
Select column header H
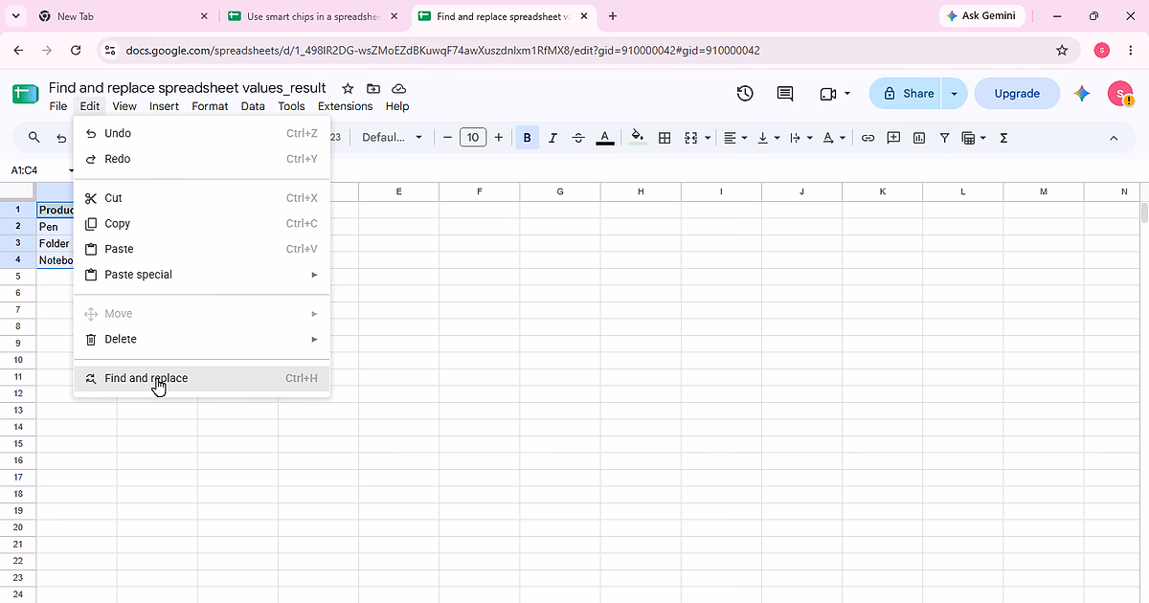[x=641, y=191]
